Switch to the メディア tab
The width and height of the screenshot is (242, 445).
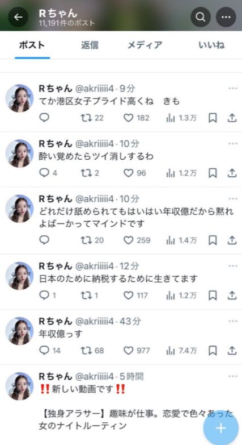pos(145,45)
